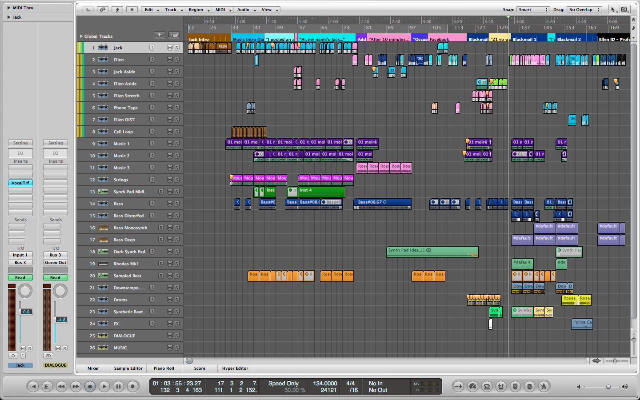The width and height of the screenshot is (640, 400).
Task: Start playback with the Play button
Action: coord(104,387)
